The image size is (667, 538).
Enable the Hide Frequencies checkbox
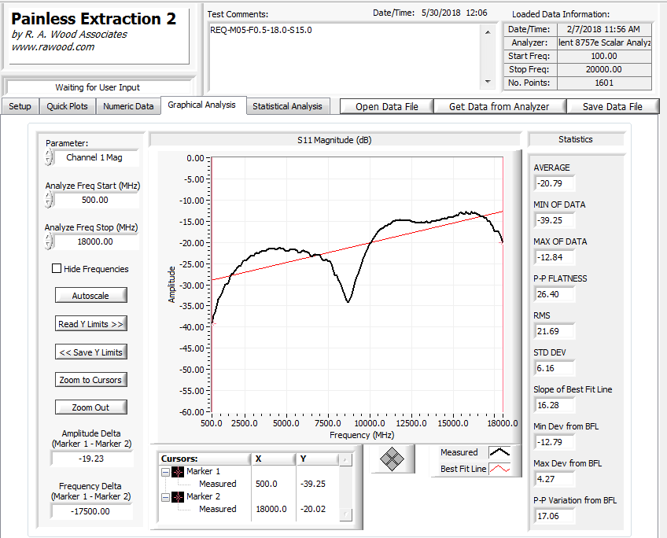pyautogui.click(x=56, y=268)
